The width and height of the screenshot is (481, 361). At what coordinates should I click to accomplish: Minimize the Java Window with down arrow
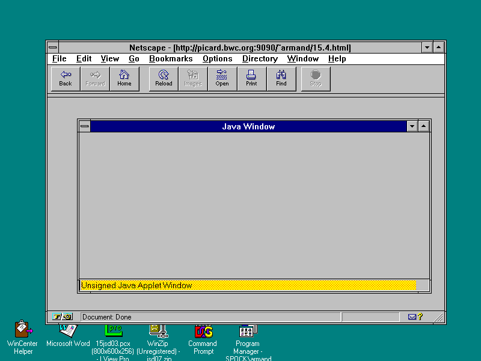coord(412,126)
